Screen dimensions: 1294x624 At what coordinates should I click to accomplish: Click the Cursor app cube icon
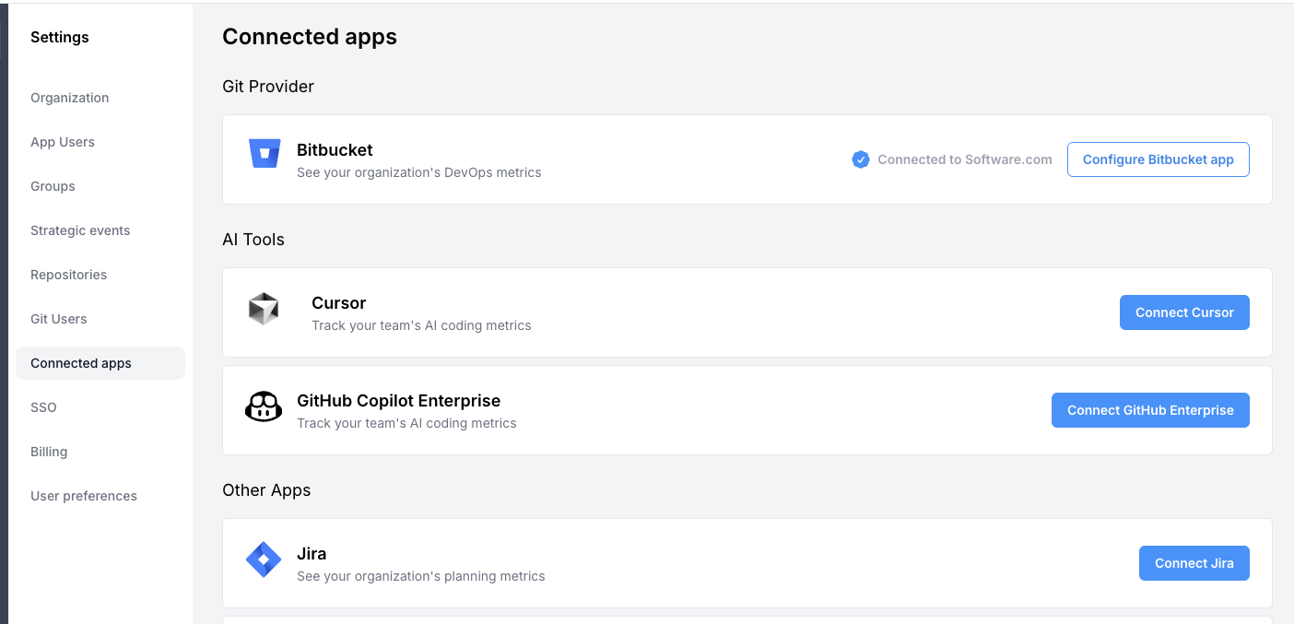[264, 309]
